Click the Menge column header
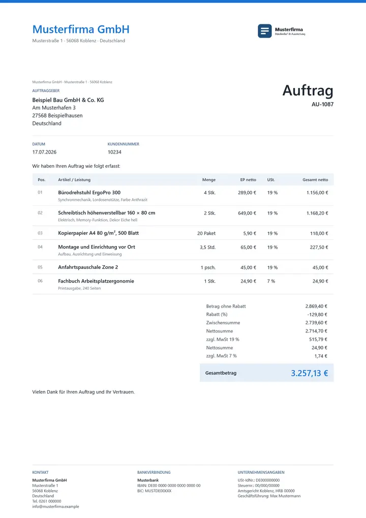This screenshot has height=518, width=366. (x=209, y=180)
